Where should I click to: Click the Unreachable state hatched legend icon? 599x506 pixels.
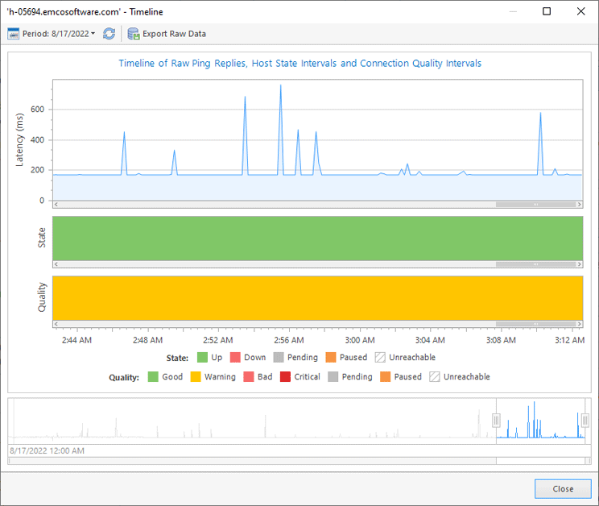(379, 358)
